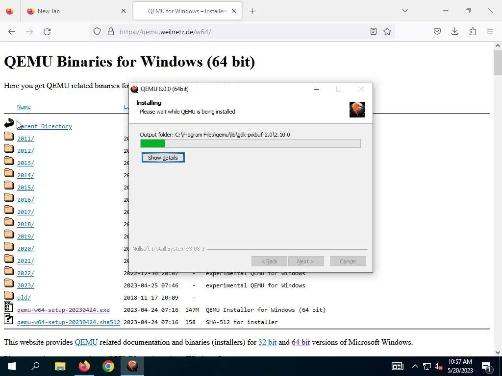This screenshot has width=502, height=376.
Task: Click the QEMU bird logo in installer header
Action: pos(357,110)
